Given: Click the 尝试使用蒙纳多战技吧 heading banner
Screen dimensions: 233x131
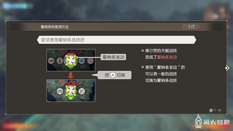Looking at the screenshot, I should [116, 40].
